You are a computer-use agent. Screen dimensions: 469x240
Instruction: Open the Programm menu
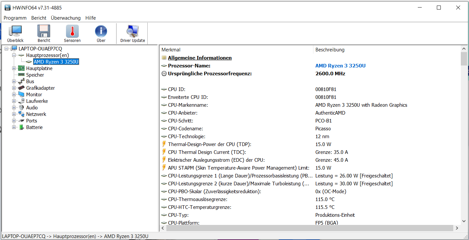tap(15, 18)
